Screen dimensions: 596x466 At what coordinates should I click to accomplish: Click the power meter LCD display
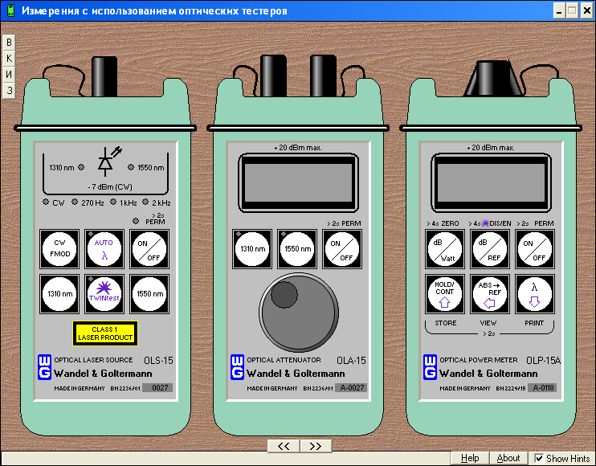(x=491, y=183)
